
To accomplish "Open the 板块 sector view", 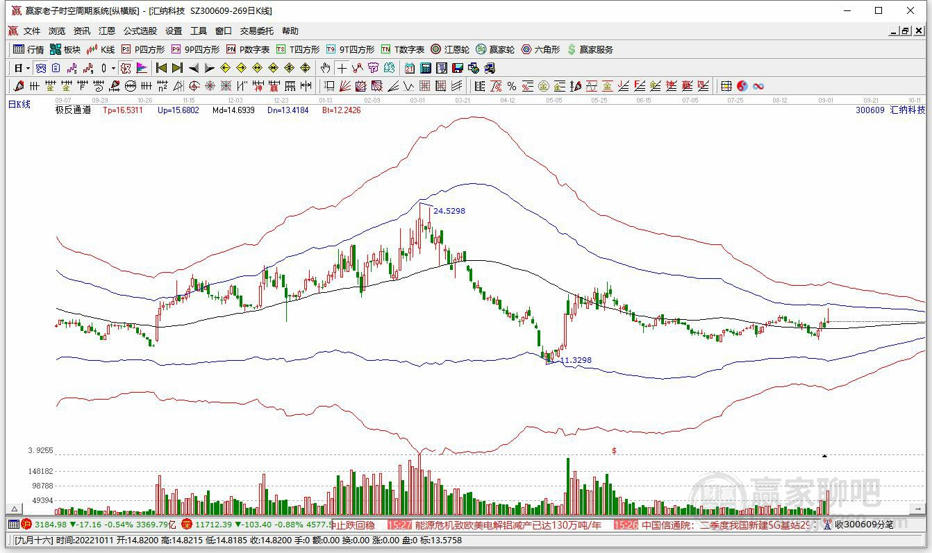I will point(65,49).
